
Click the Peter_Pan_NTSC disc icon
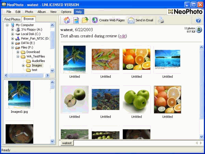point(17,38)
